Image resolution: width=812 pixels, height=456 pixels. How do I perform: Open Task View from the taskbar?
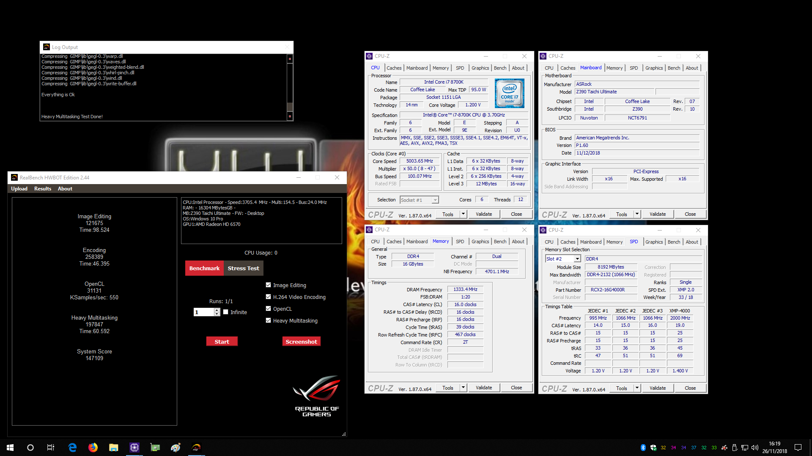(51, 448)
